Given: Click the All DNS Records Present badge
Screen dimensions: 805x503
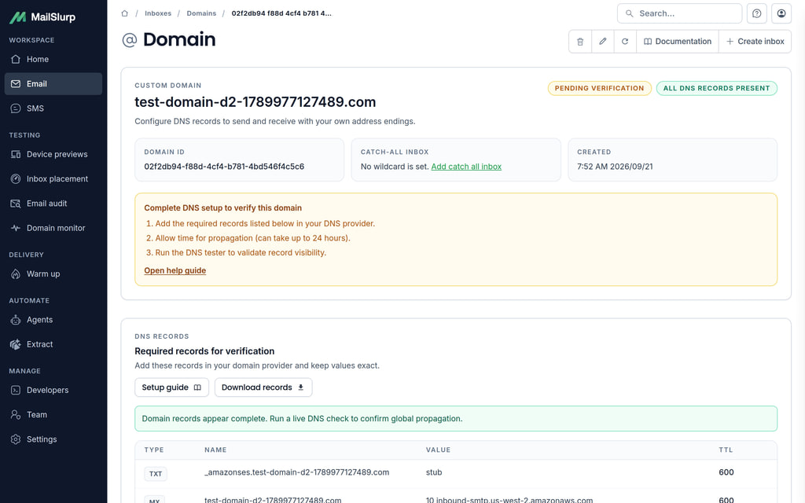Looking at the screenshot, I should pos(716,88).
